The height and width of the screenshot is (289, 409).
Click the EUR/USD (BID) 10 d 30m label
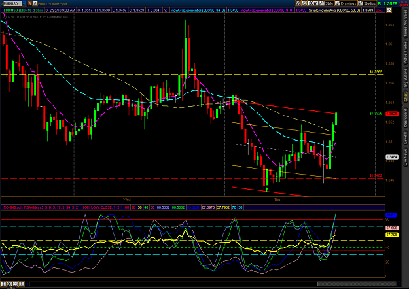(x=23, y=10)
